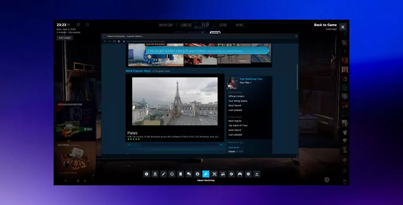This screenshot has height=205, width=403.
Task: Open the overlay settings gear in bottom toolbar
Action: pos(248,174)
